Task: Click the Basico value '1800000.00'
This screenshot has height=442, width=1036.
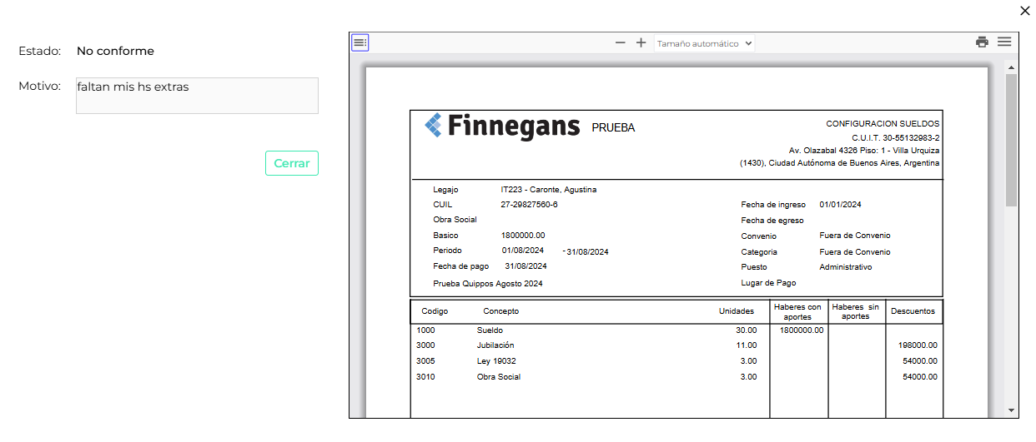Action: (x=523, y=236)
